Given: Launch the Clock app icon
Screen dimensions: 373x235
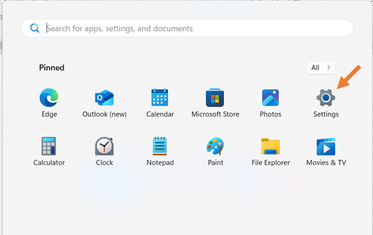Looking at the screenshot, I should [x=104, y=146].
